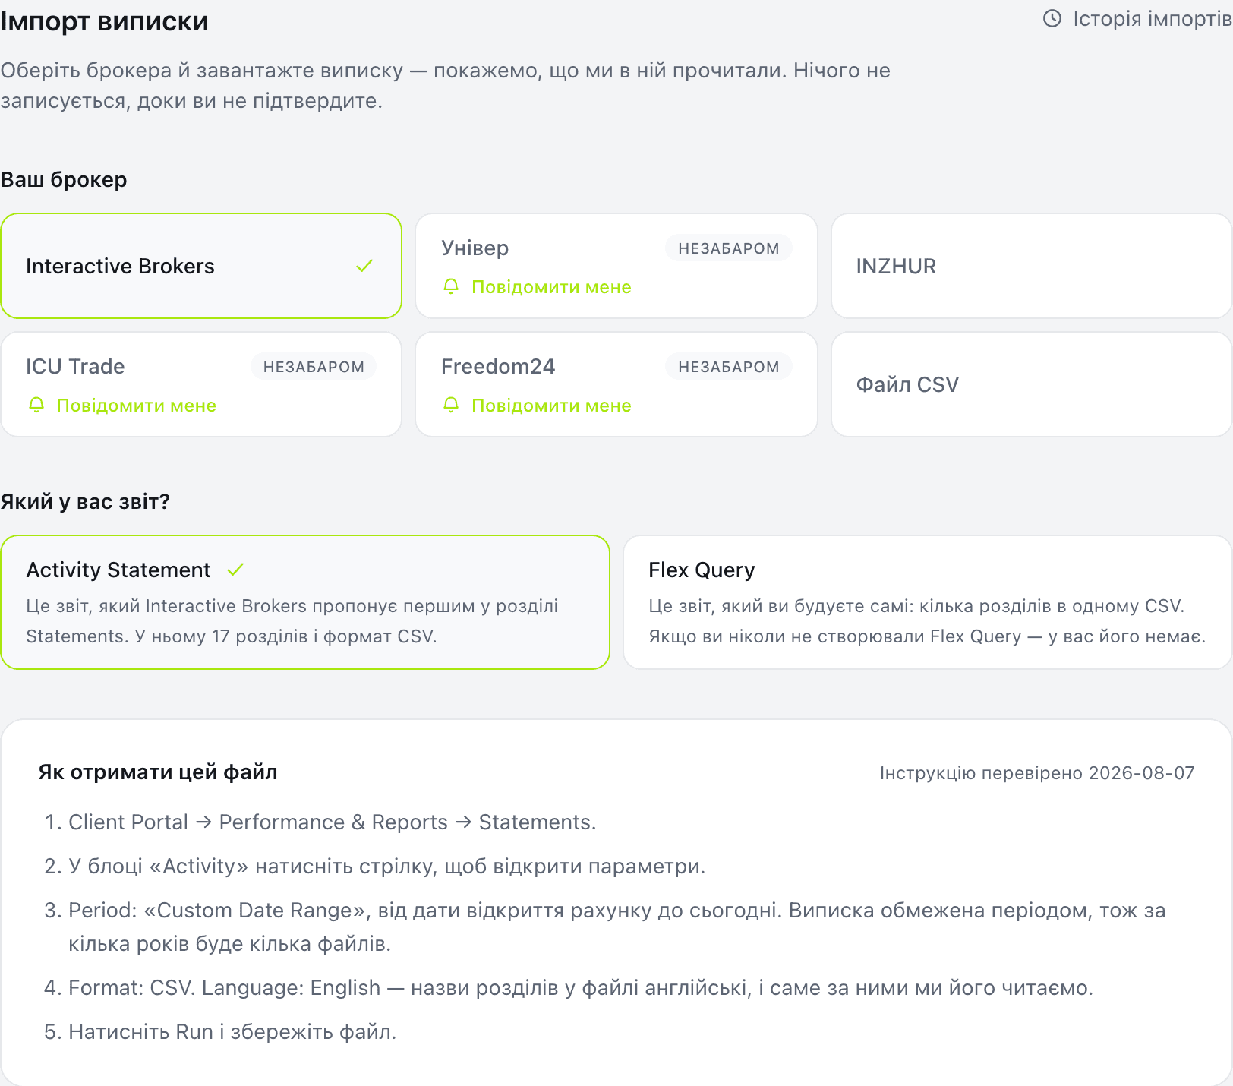Click the checkmark on Interactive Brokers card

pos(364,266)
